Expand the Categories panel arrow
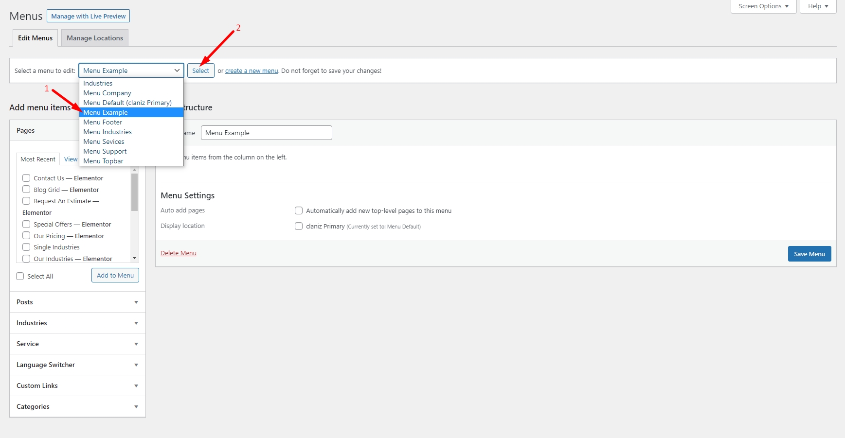 point(136,407)
